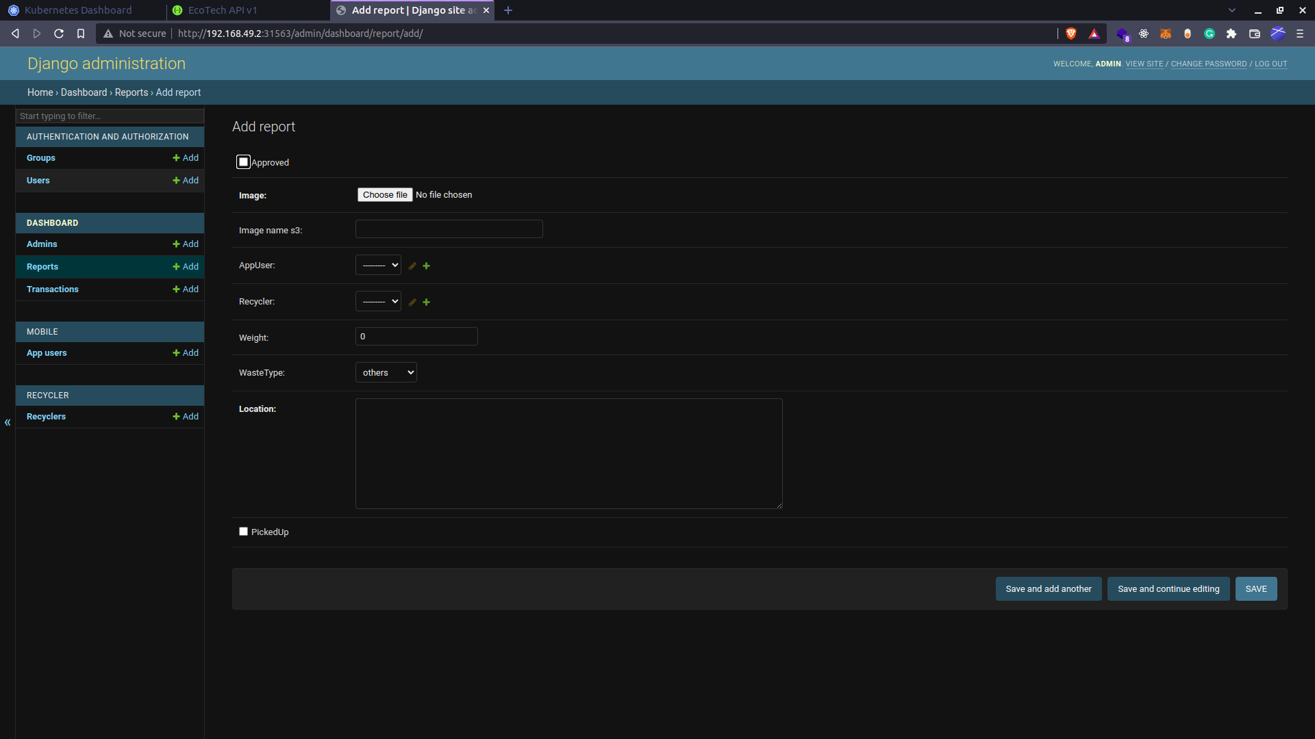The height and width of the screenshot is (739, 1315).
Task: Open the Recycler dropdown
Action: pyautogui.click(x=378, y=302)
